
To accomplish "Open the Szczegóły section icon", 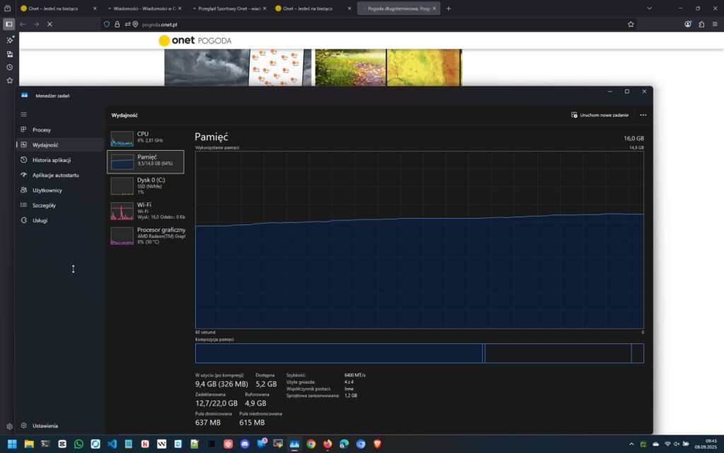I will point(24,205).
